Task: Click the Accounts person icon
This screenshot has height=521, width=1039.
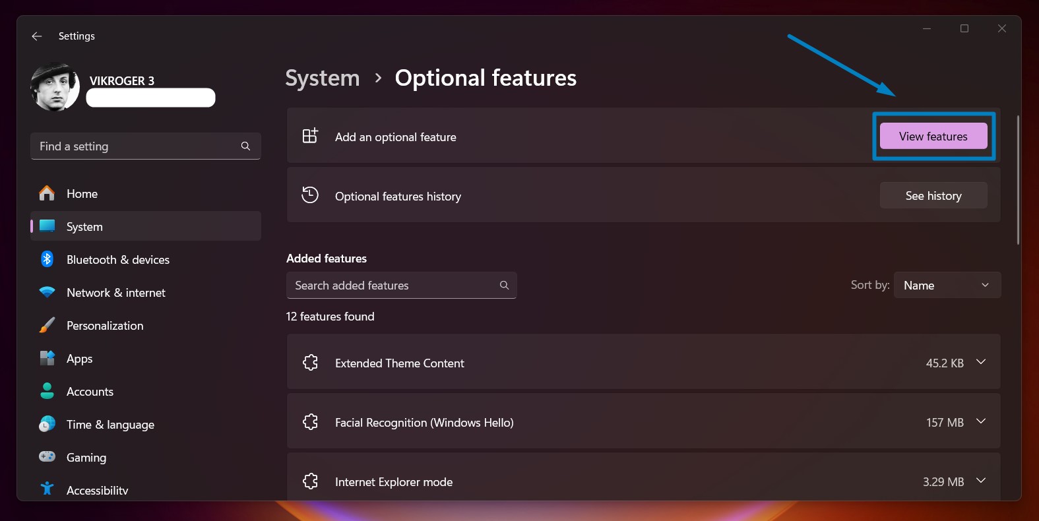Action: pos(47,391)
